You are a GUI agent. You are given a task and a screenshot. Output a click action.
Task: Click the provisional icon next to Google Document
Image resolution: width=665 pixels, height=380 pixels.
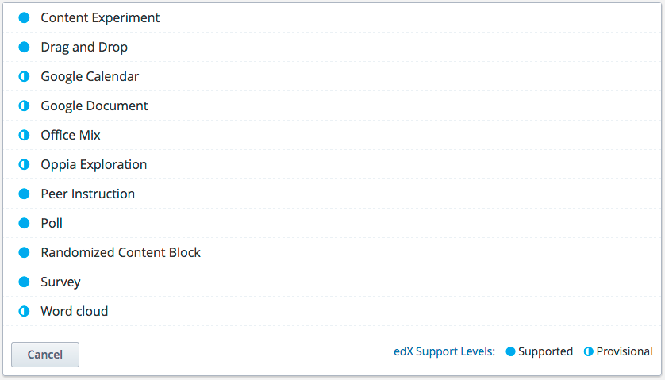[24, 106]
